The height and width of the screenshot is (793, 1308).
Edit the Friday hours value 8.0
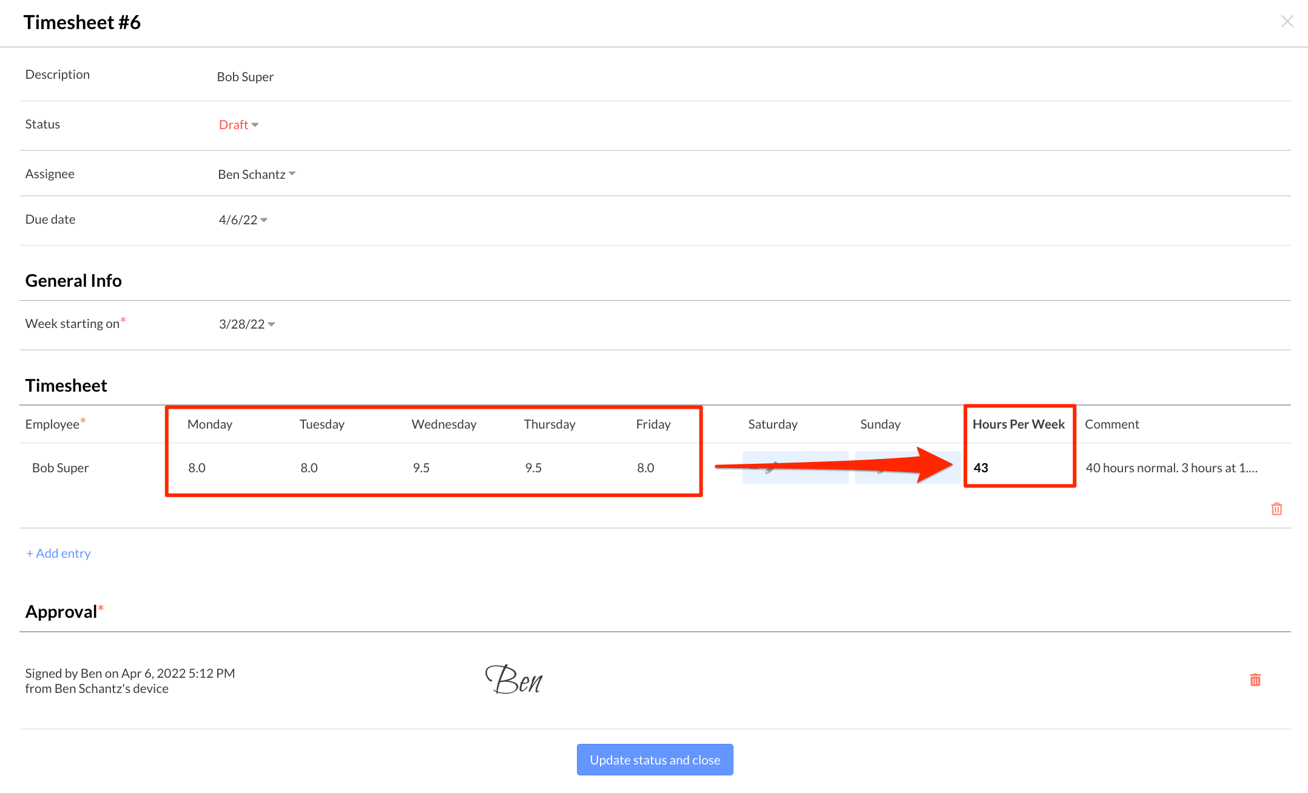click(x=646, y=468)
